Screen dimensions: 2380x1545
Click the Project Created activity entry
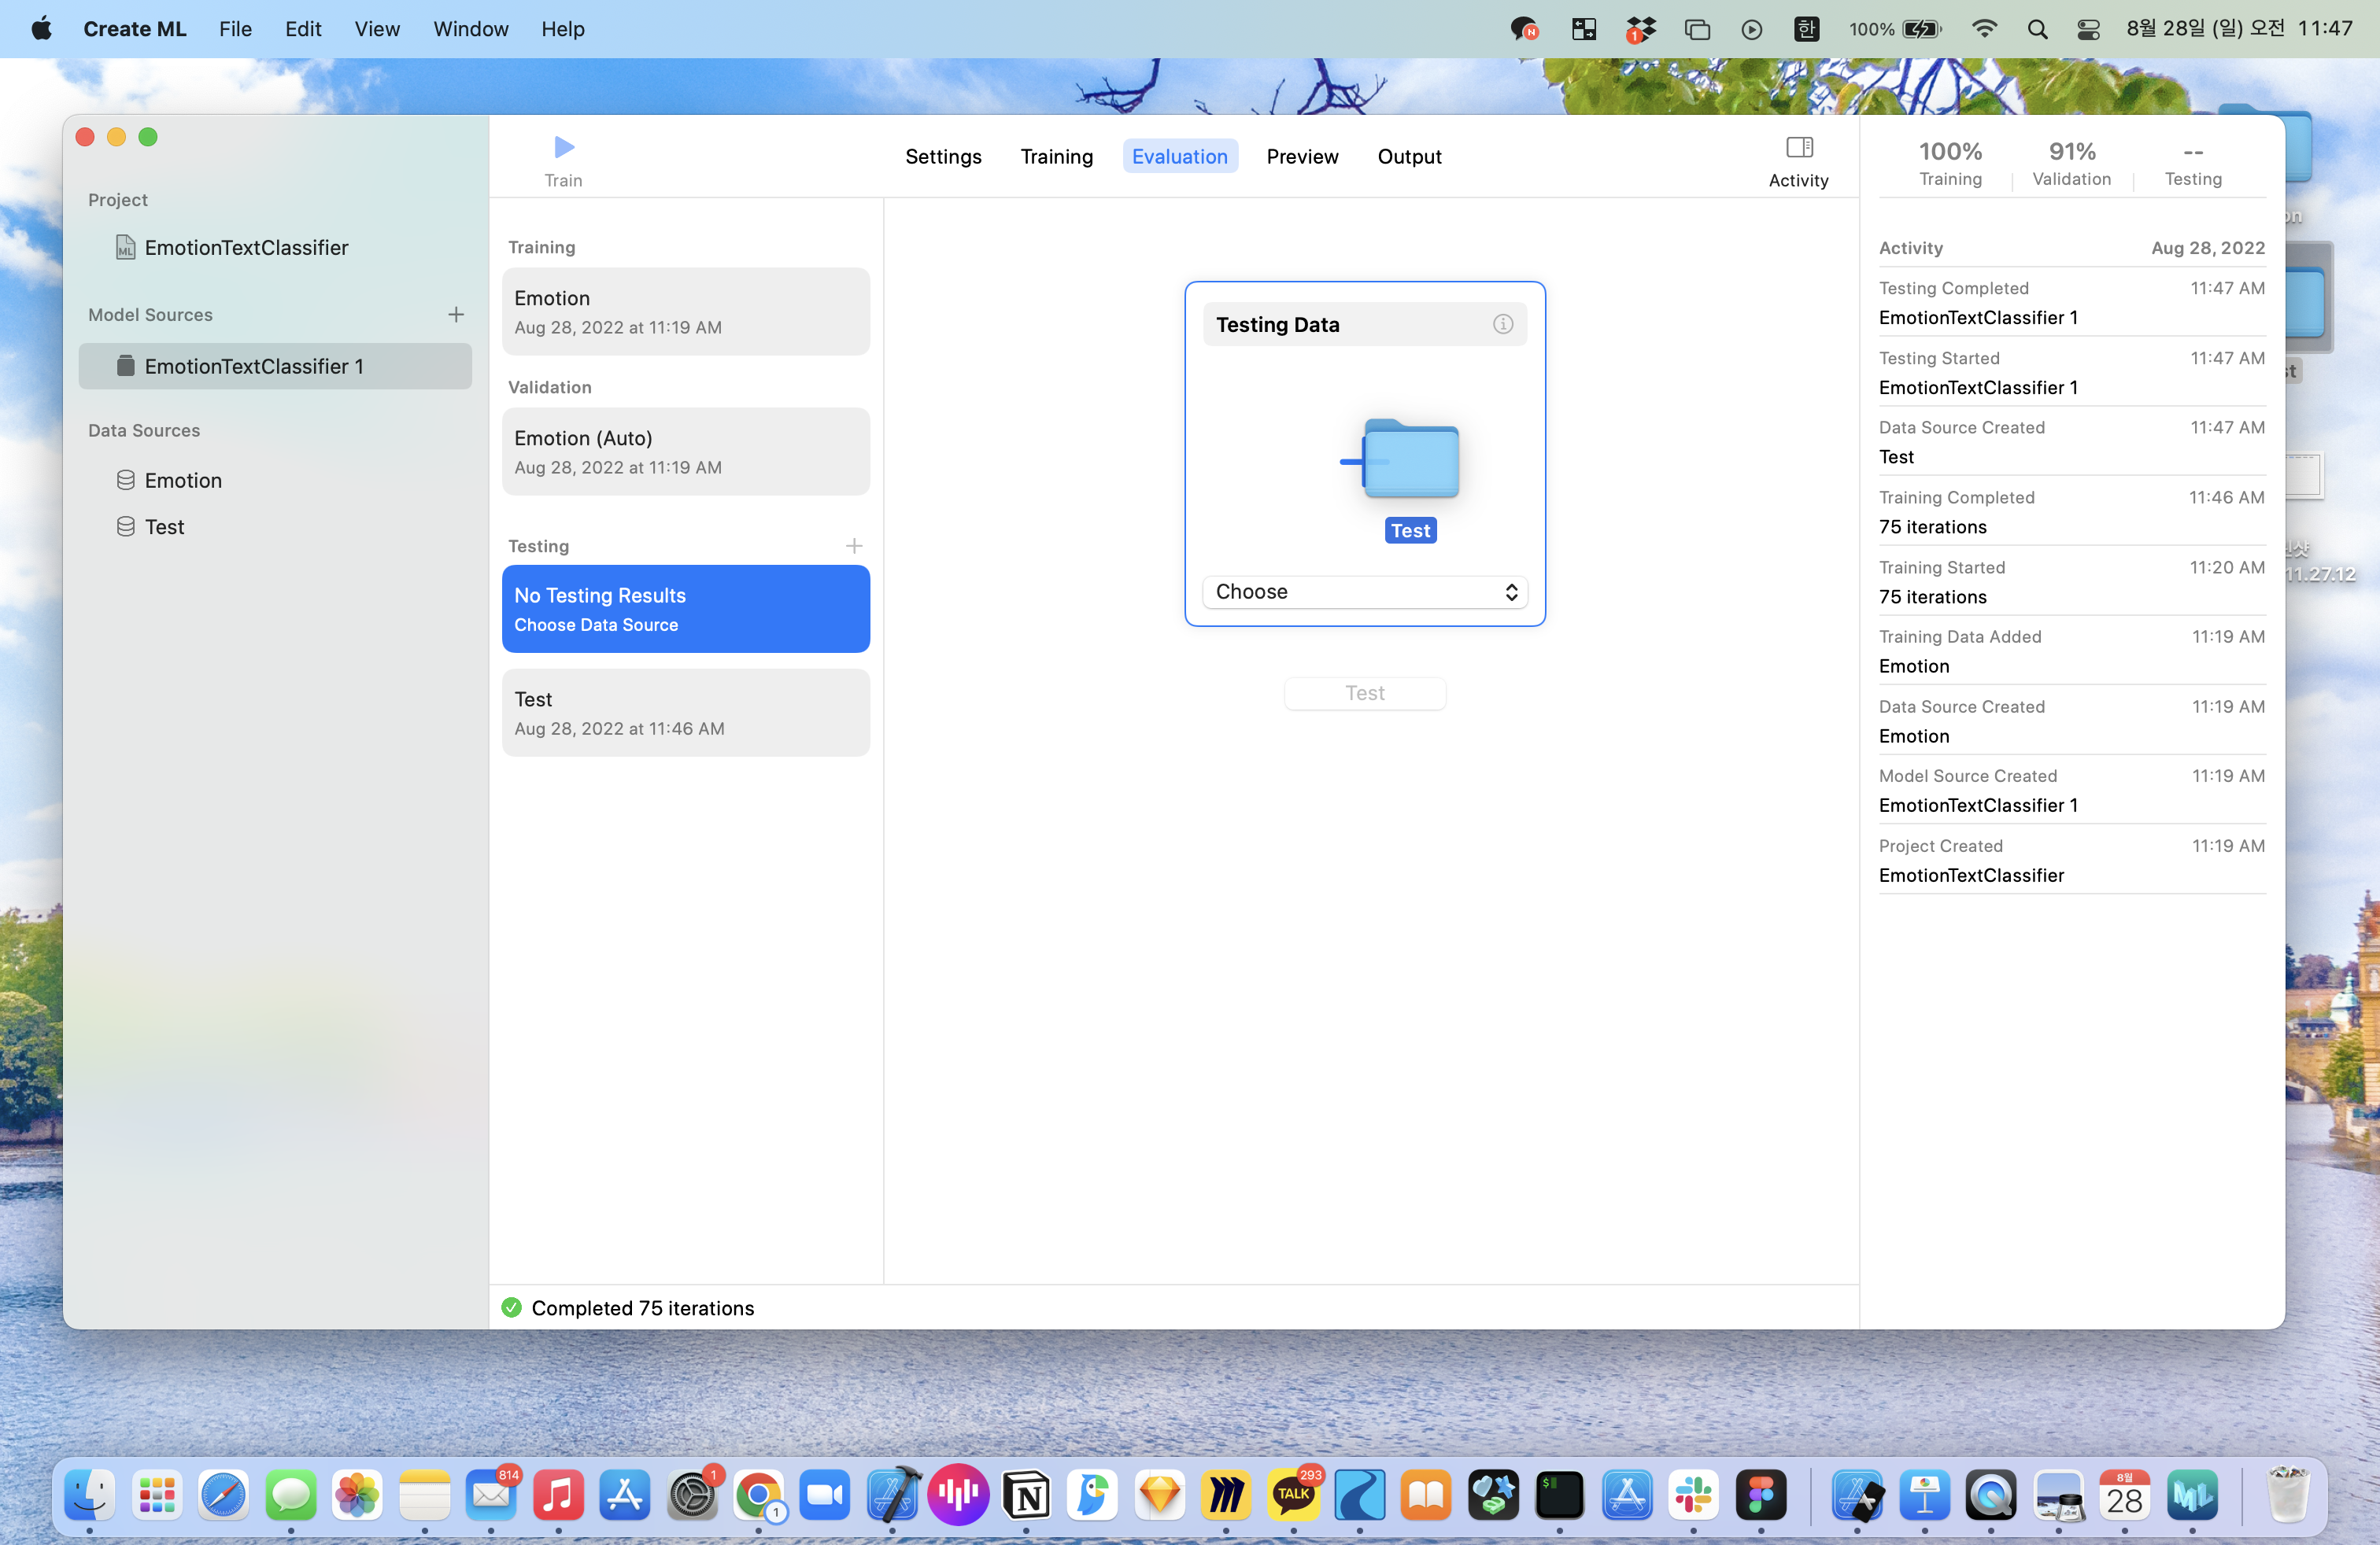[x=2072, y=860]
